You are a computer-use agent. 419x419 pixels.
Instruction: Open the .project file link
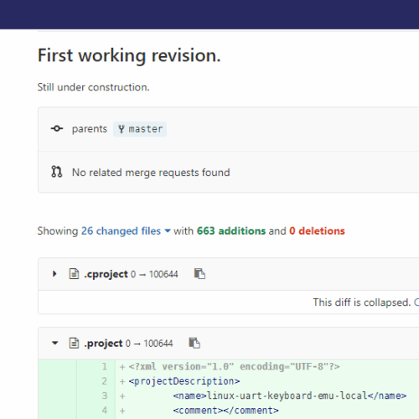tap(103, 344)
